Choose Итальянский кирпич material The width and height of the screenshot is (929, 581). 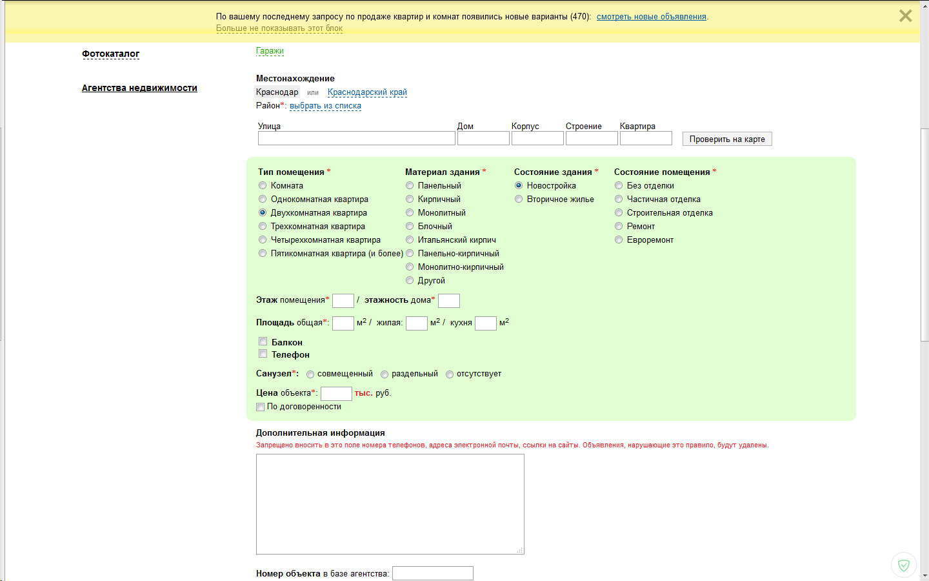click(410, 240)
